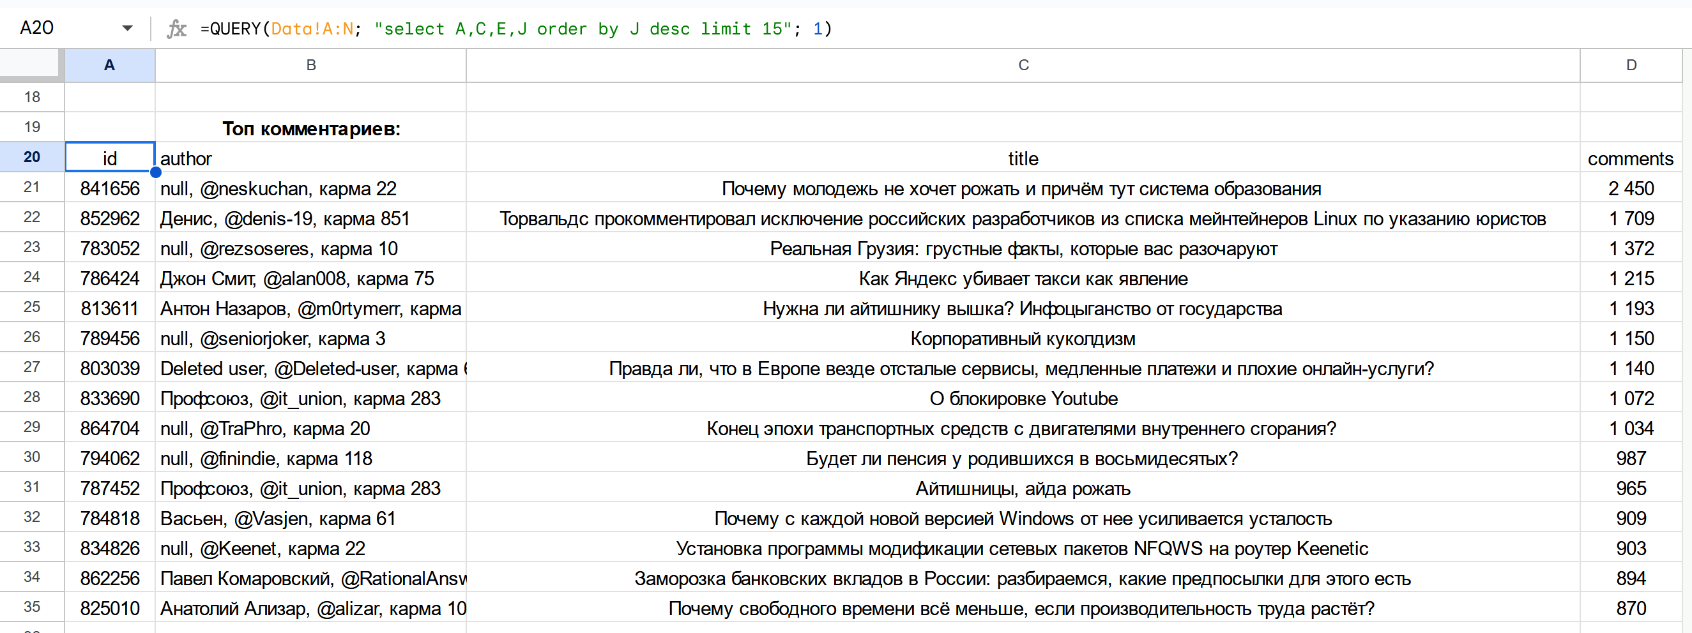Select column A header
This screenshot has height=633, width=1692.
(x=110, y=65)
